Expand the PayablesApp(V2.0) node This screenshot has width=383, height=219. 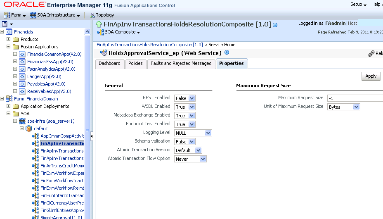(15, 83)
